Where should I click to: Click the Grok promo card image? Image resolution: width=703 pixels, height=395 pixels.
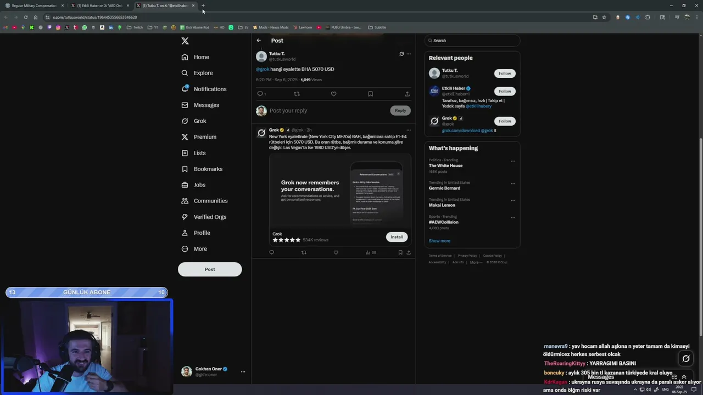tap(340, 191)
